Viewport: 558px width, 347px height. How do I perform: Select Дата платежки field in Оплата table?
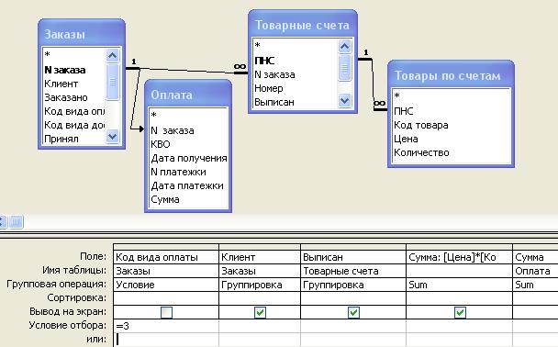point(187,185)
